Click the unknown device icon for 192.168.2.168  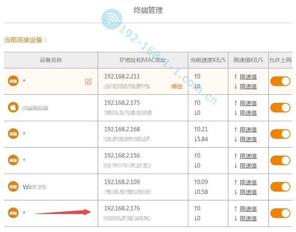click(13, 134)
